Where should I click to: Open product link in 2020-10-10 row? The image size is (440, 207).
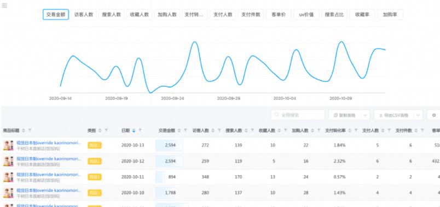click(49, 191)
